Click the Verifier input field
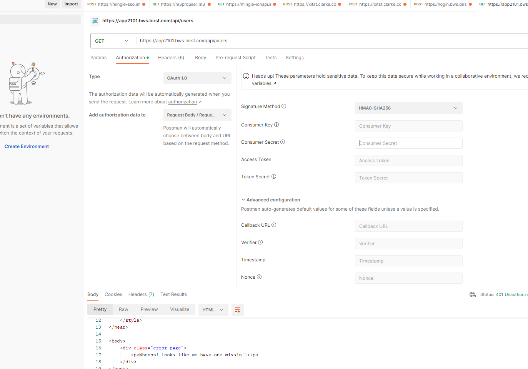The height and width of the screenshot is (369, 528). 408,244
